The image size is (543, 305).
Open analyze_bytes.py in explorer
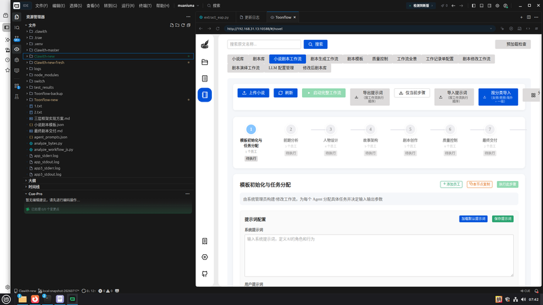[48, 144]
